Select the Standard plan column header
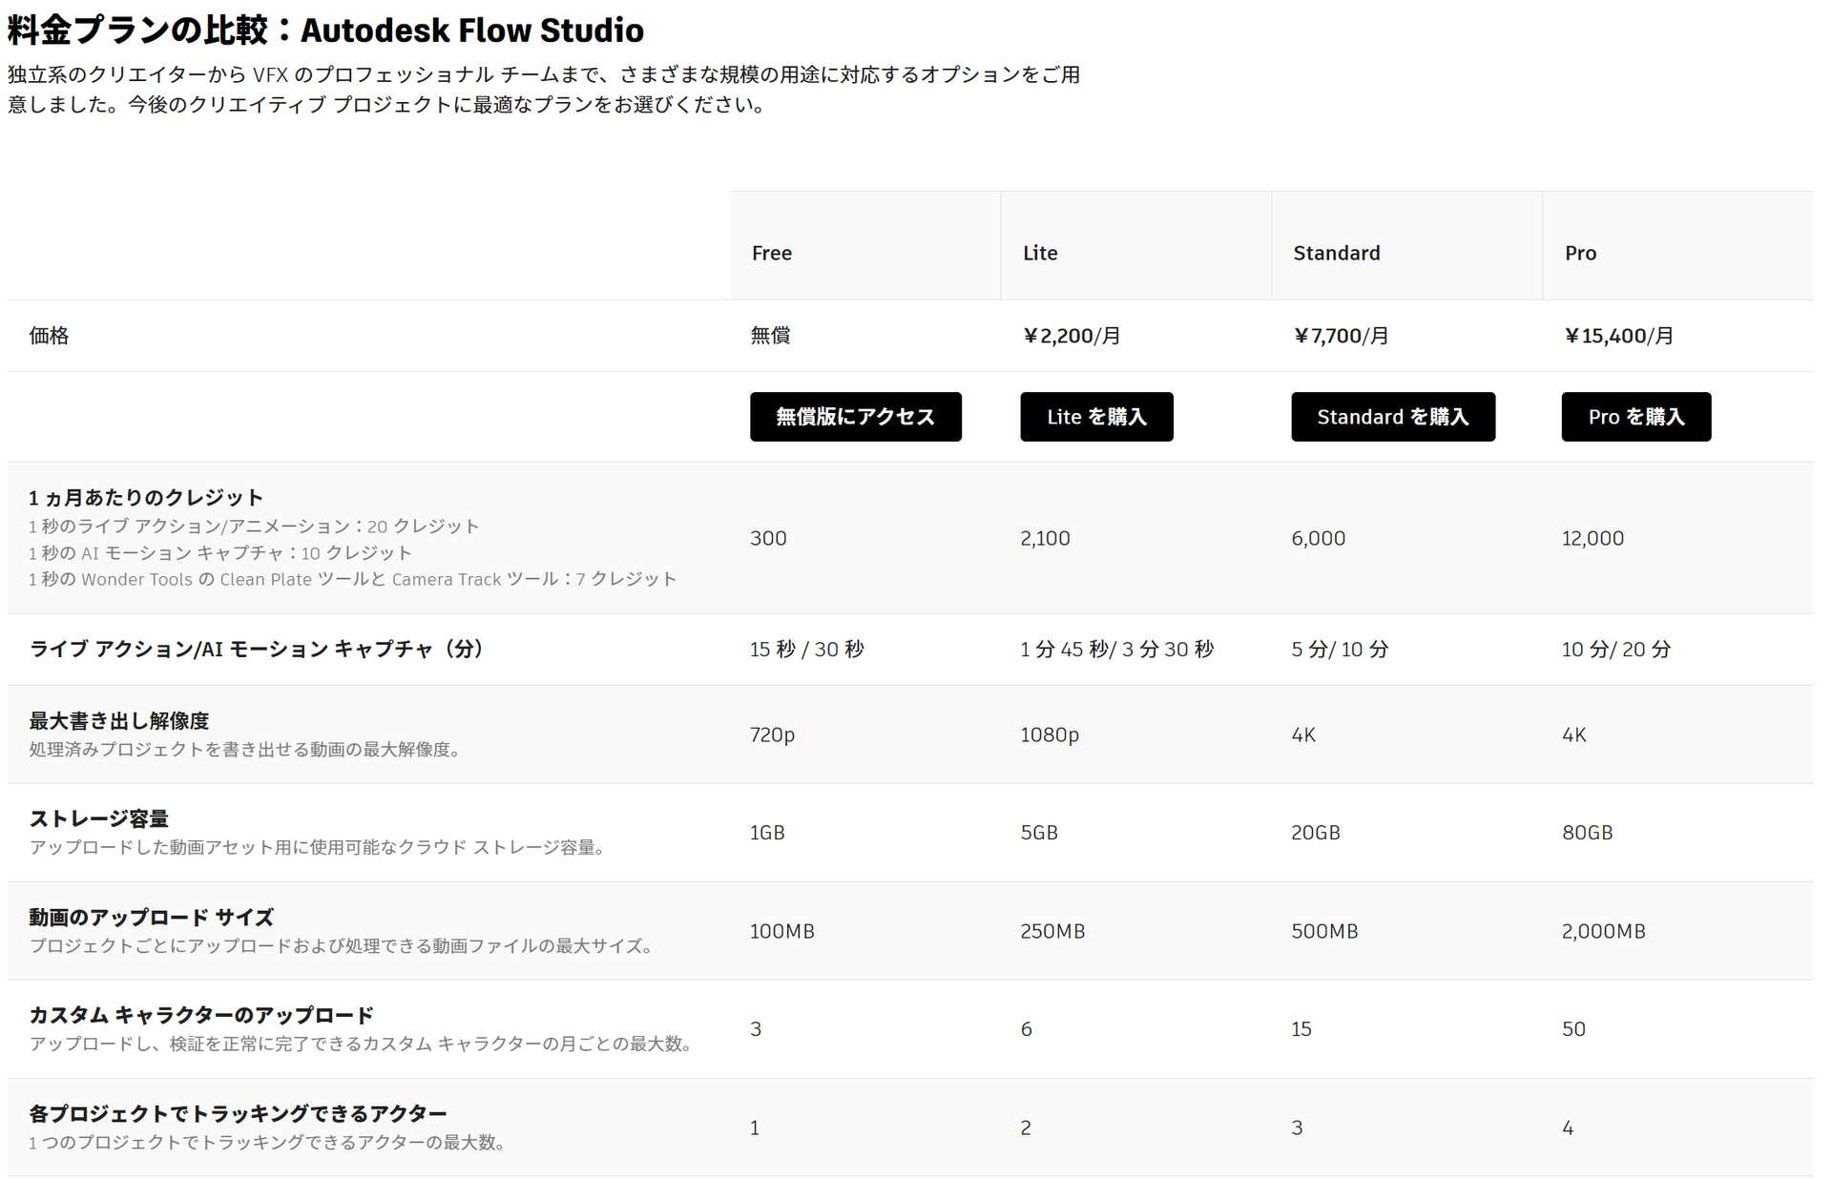This screenshot has width=1832, height=1179. pyautogui.click(x=1336, y=253)
